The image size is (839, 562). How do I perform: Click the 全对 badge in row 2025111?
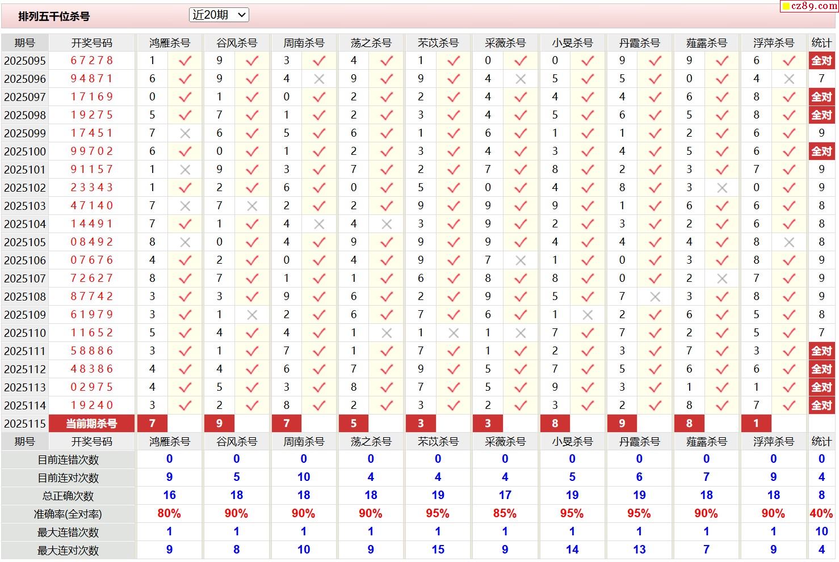(x=821, y=351)
